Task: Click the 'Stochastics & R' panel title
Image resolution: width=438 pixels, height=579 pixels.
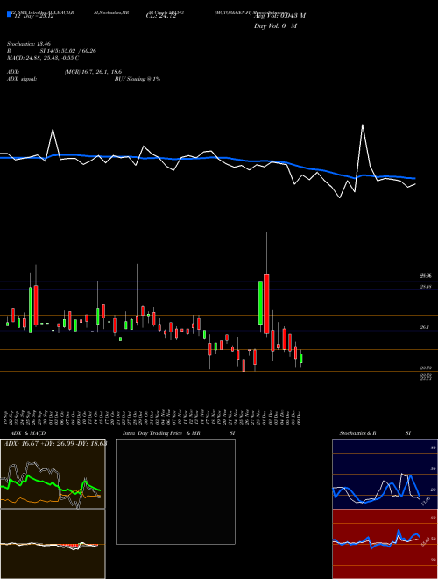Action: coord(358,433)
